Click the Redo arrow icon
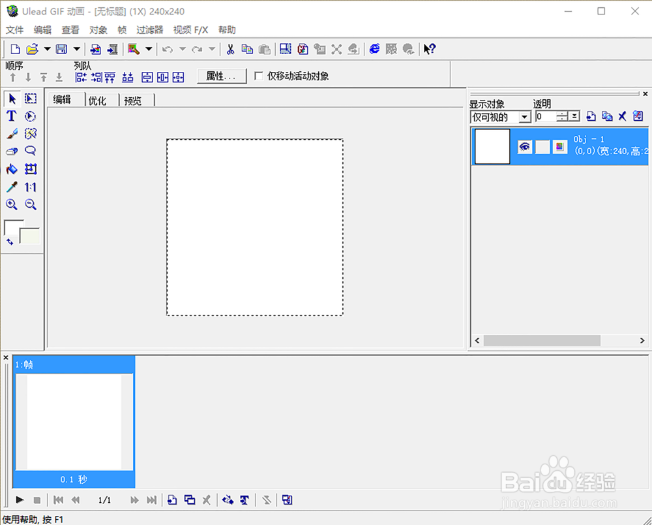Image resolution: width=652 pixels, height=525 pixels. (x=197, y=49)
